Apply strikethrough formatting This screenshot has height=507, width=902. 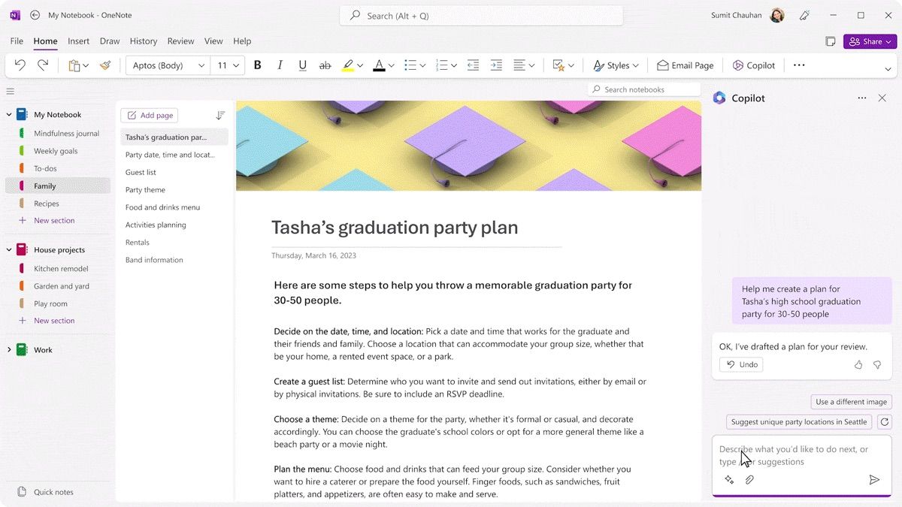point(325,65)
